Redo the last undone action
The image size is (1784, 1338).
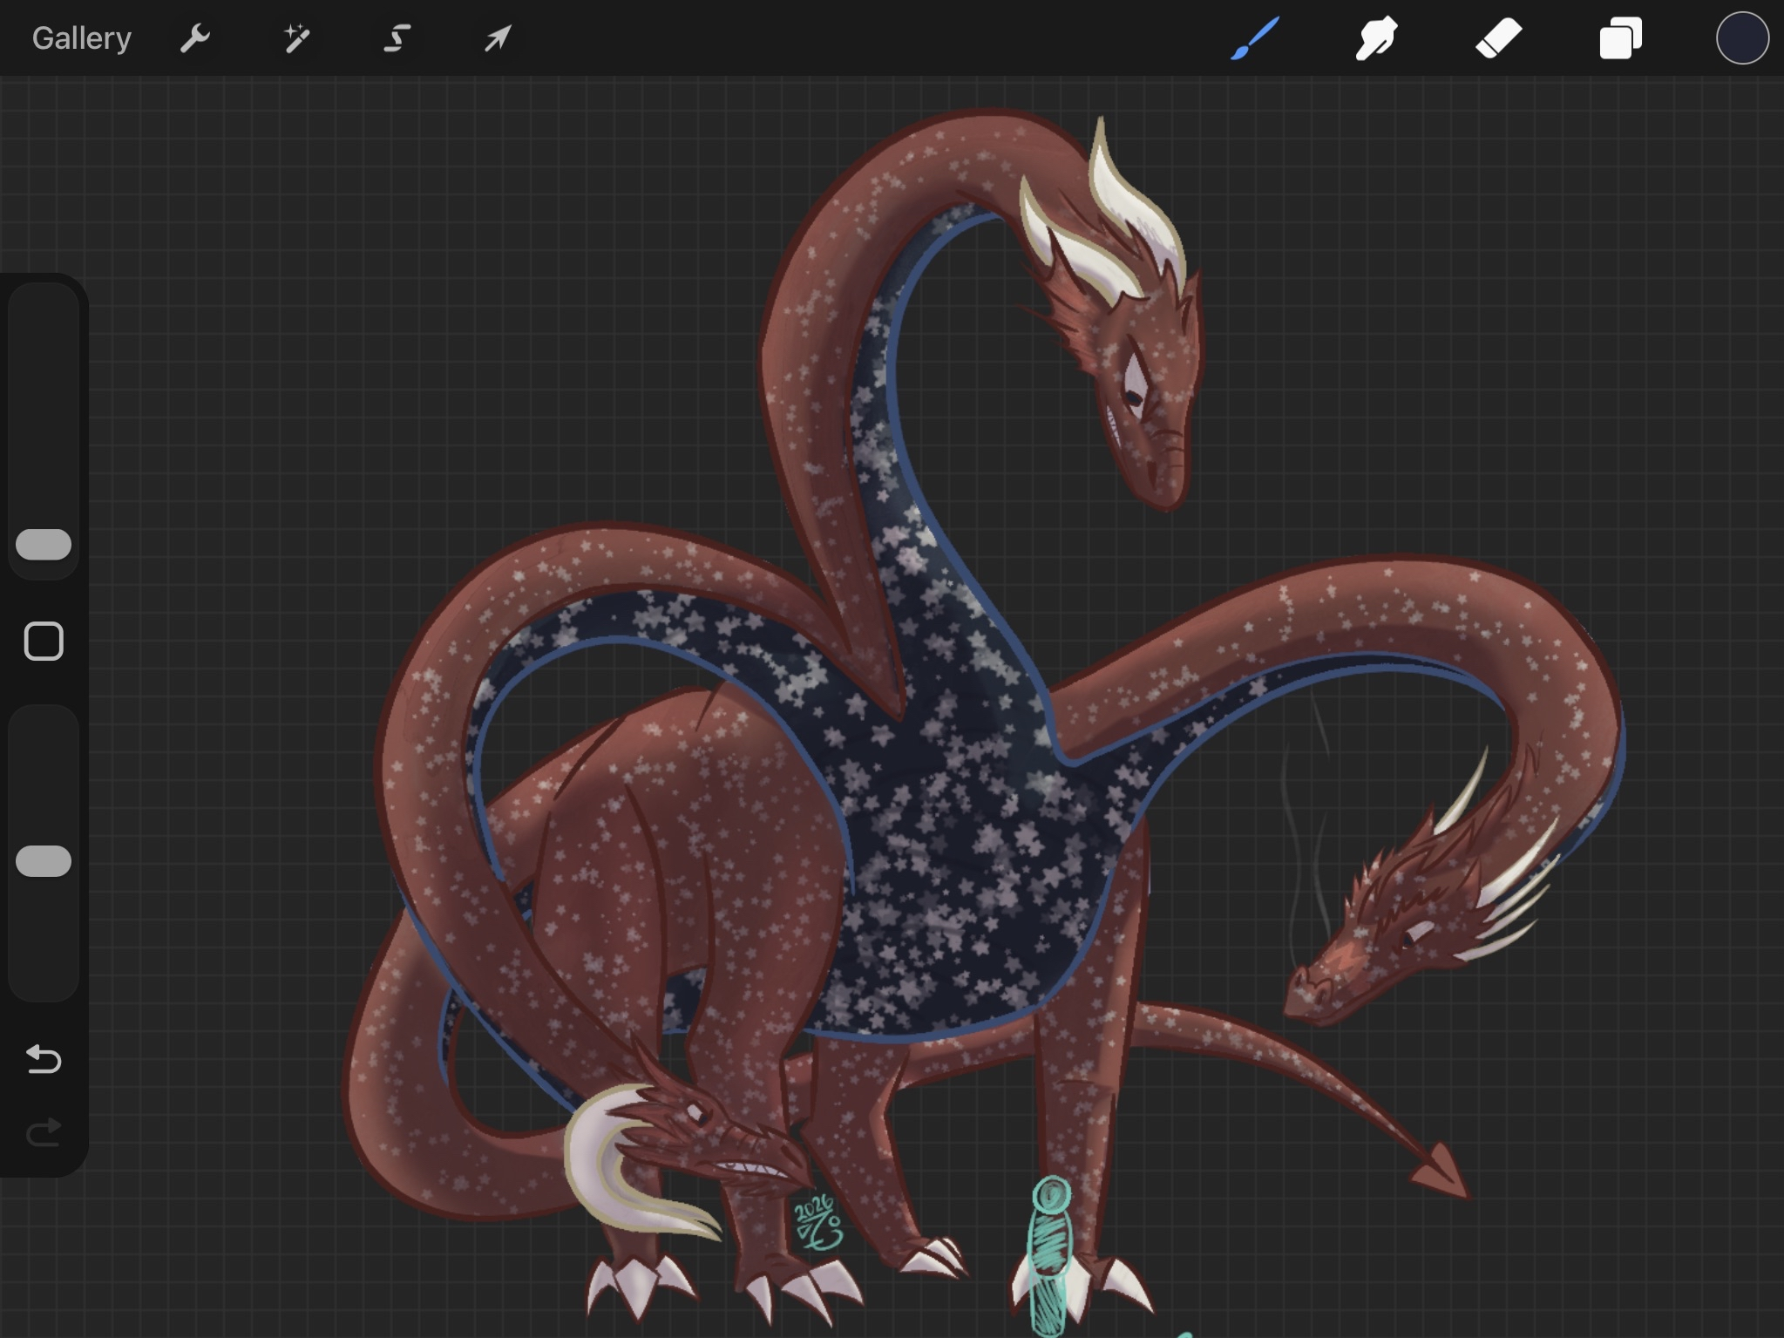44,1132
